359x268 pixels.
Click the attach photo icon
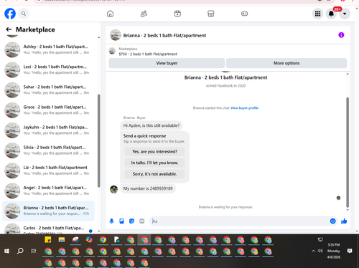121,221
